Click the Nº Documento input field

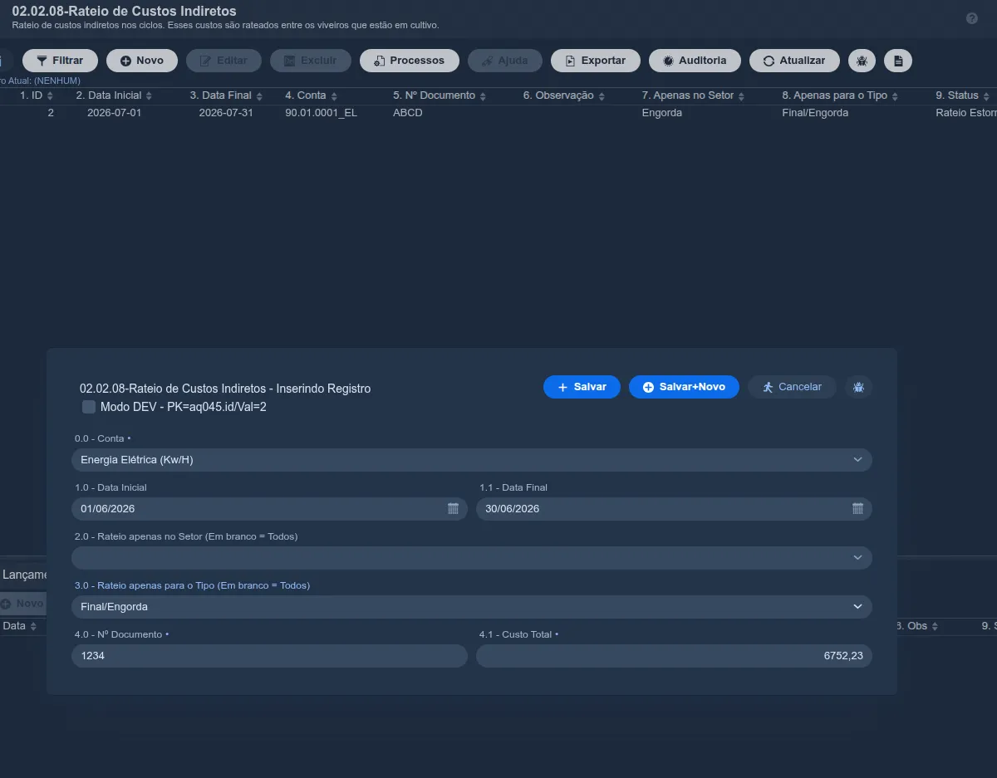[x=269, y=656]
